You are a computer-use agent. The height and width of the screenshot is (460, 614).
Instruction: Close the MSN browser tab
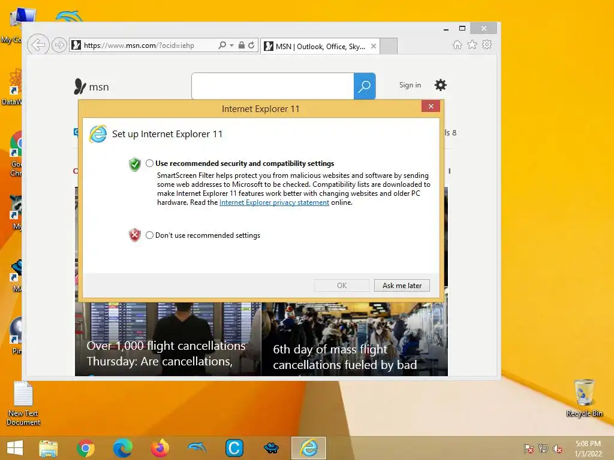[374, 46]
